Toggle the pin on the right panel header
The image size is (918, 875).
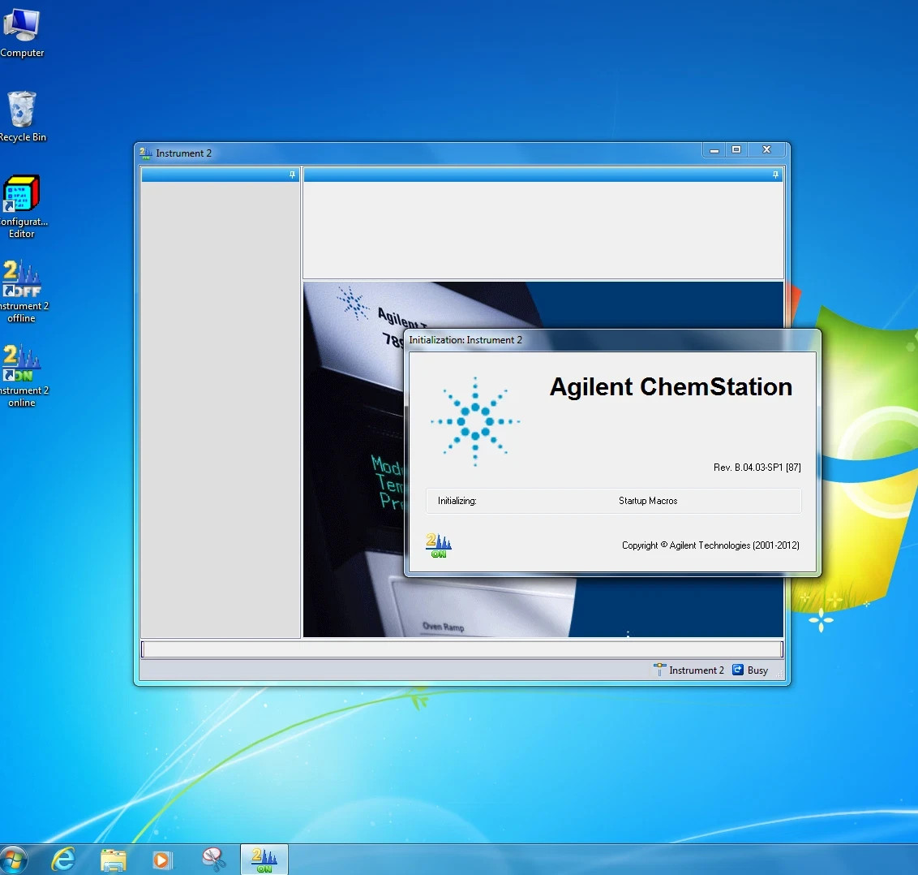point(775,175)
